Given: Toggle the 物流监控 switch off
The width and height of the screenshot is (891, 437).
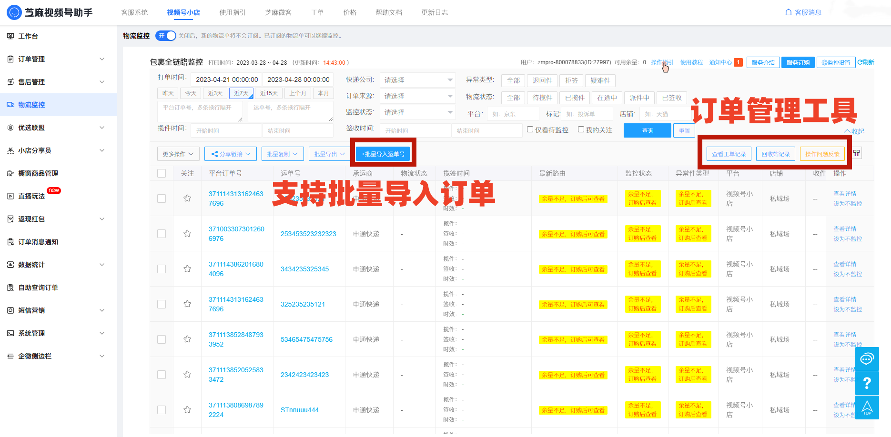Looking at the screenshot, I should click(166, 36).
